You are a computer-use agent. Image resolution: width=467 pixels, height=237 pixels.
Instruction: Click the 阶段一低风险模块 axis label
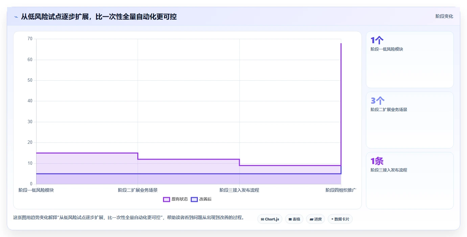[x=36, y=190]
